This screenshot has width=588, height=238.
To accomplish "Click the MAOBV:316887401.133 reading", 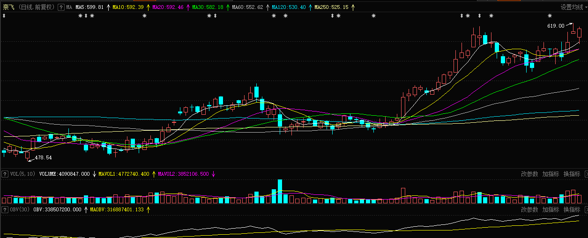I will [117, 210].
